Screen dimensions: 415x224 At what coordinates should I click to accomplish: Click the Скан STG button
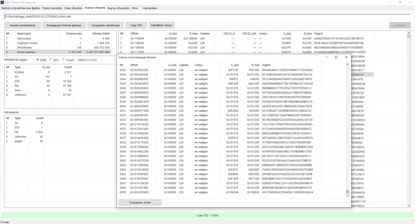(136, 25)
